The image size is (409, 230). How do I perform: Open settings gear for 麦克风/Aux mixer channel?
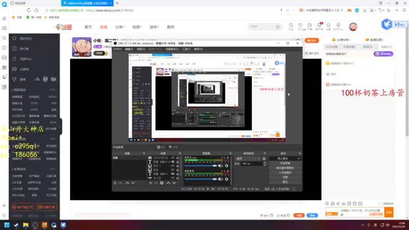point(226,166)
